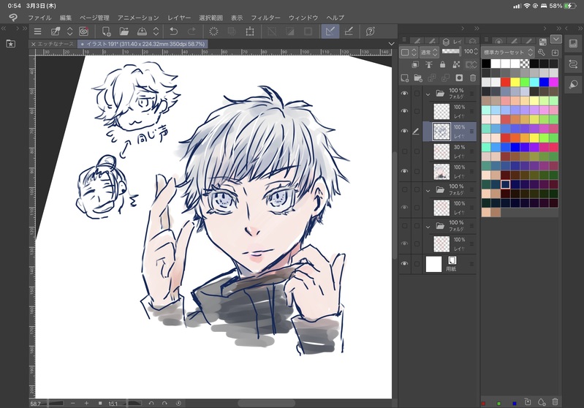The height and width of the screenshot is (408, 584).
Task: Click the canvas horizontal scrollbar
Action: tap(266, 403)
